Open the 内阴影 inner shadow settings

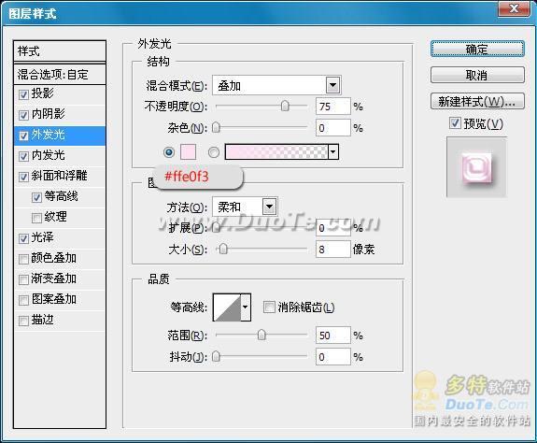tap(48, 114)
